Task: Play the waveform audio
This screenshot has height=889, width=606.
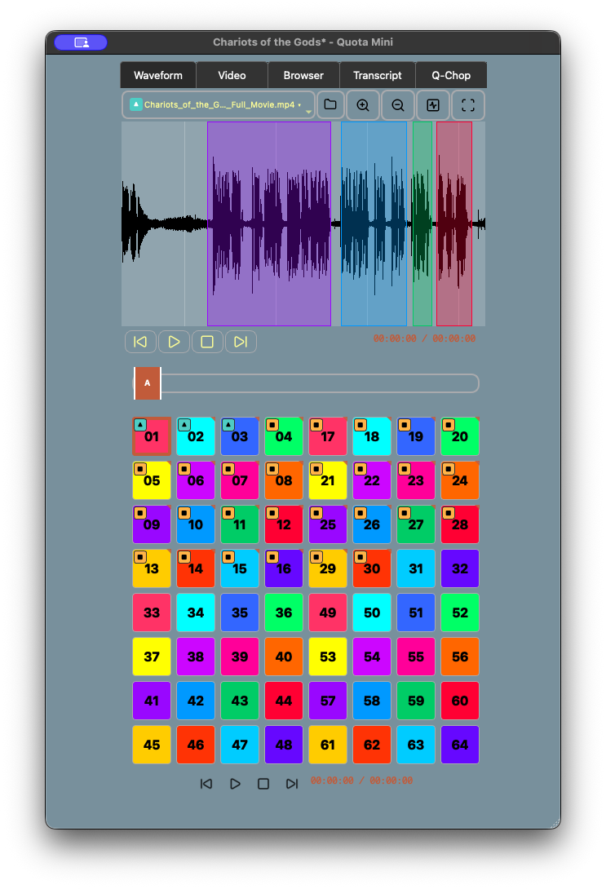Action: coord(174,342)
